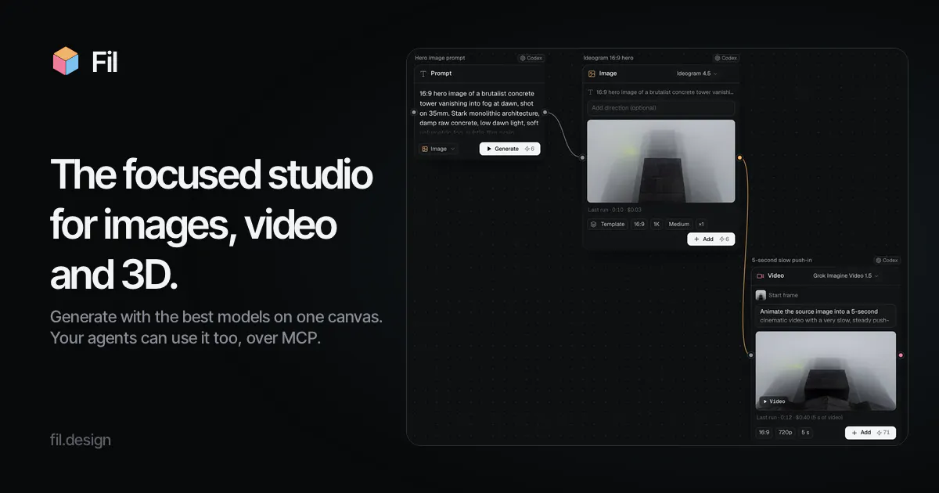Click the input port dot on the Image node
939x493 pixels.
pos(582,157)
